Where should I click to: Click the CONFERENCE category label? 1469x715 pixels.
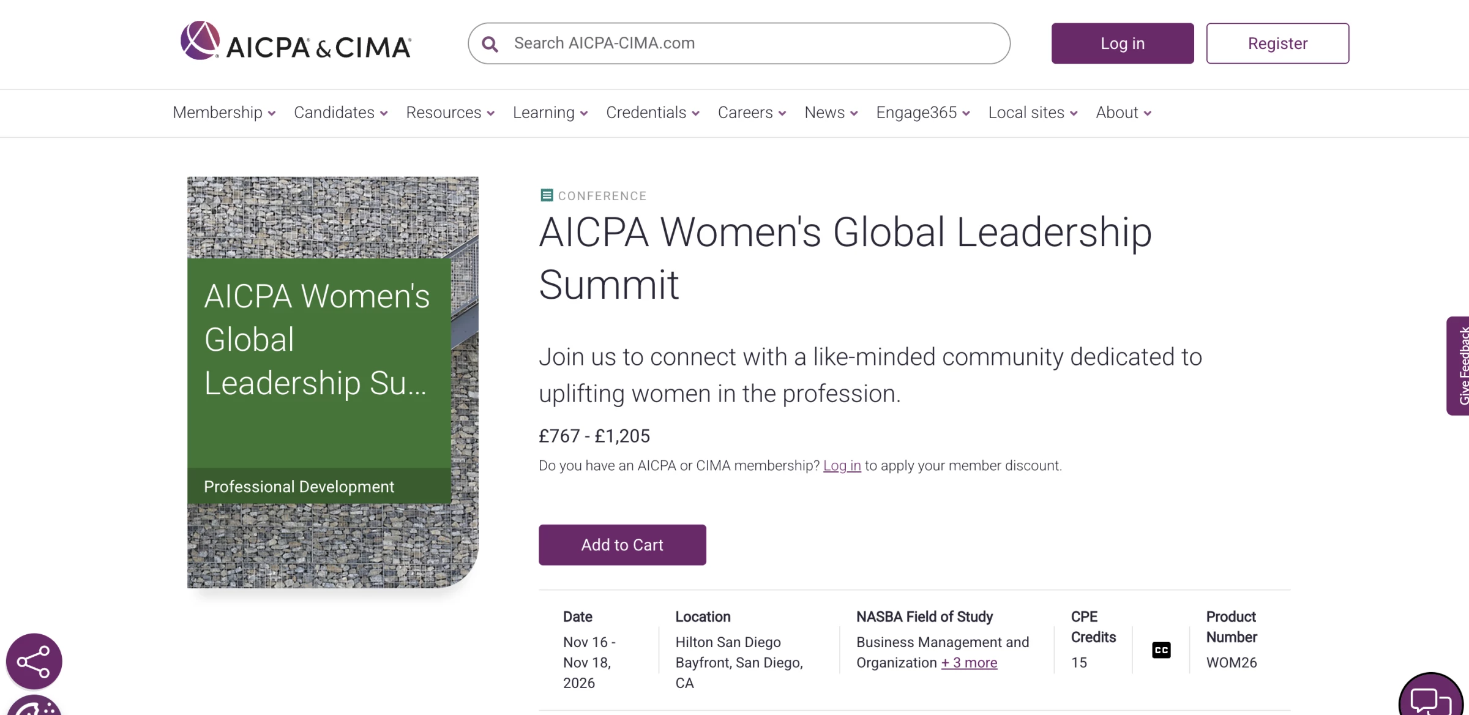(602, 196)
